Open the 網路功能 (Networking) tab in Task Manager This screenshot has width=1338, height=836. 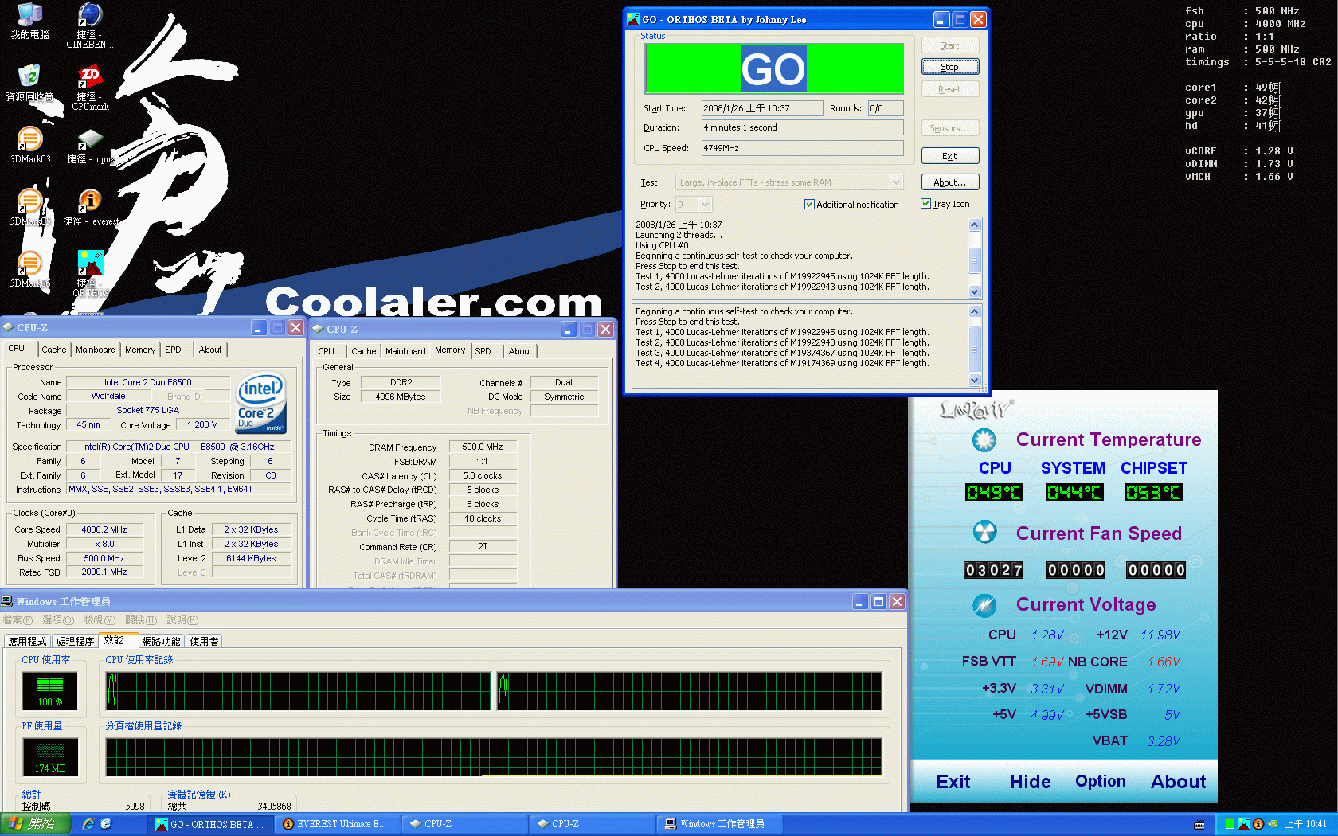161,641
